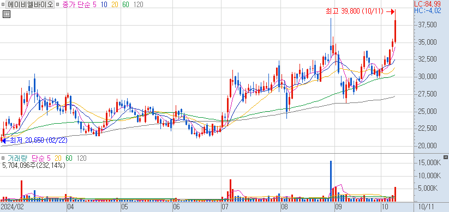
Task: Click 32,500 on the price axis
Action: pyautogui.click(x=427, y=59)
